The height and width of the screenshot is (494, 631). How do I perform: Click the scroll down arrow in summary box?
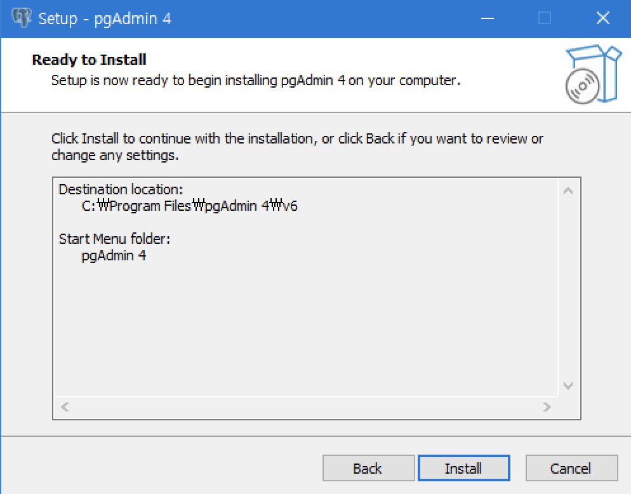point(568,385)
